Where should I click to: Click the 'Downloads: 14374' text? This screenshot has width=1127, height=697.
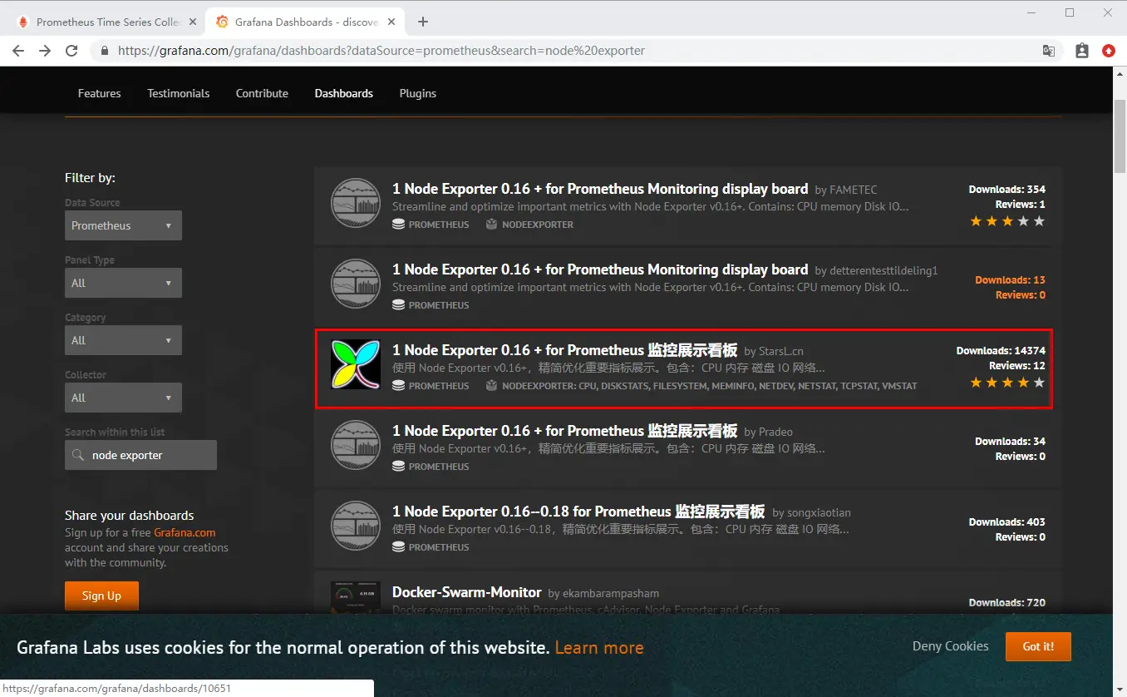(x=1001, y=351)
